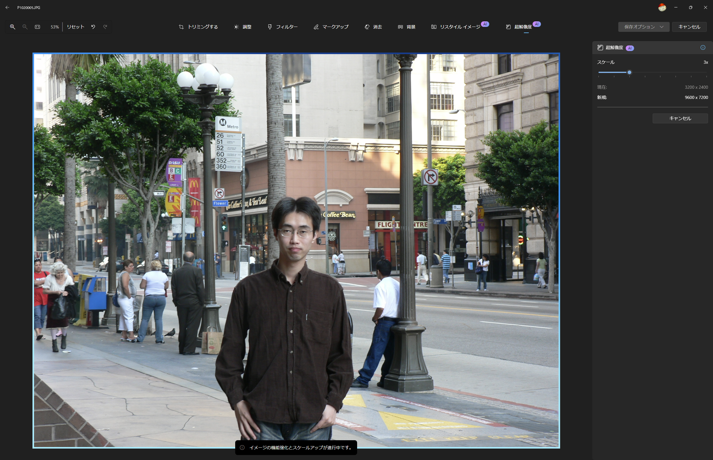
Task: Select the マークアップ markup tool
Action: tap(331, 27)
